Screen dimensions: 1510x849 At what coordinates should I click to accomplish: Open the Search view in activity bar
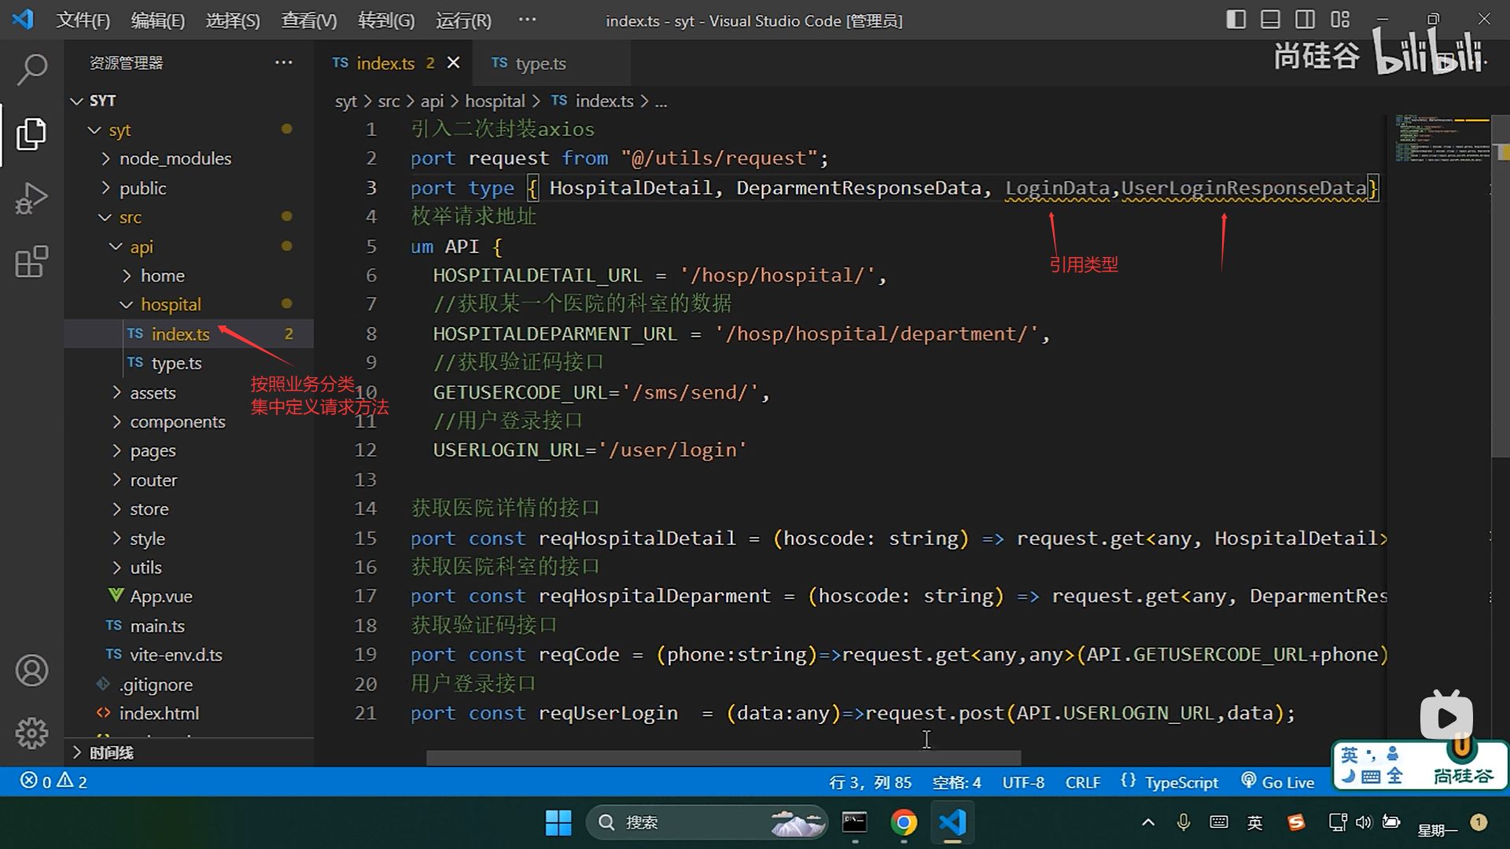pos(31,70)
